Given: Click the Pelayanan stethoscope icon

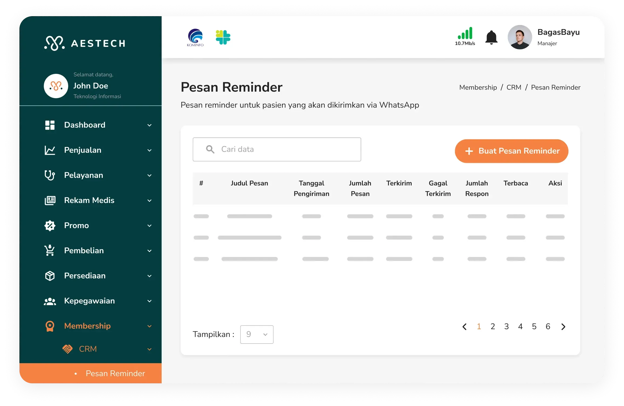Looking at the screenshot, I should click(x=50, y=175).
